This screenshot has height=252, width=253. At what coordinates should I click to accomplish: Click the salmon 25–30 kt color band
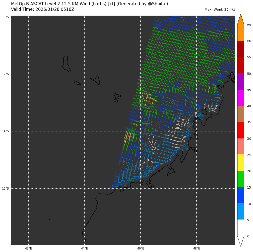pyautogui.click(x=240, y=146)
